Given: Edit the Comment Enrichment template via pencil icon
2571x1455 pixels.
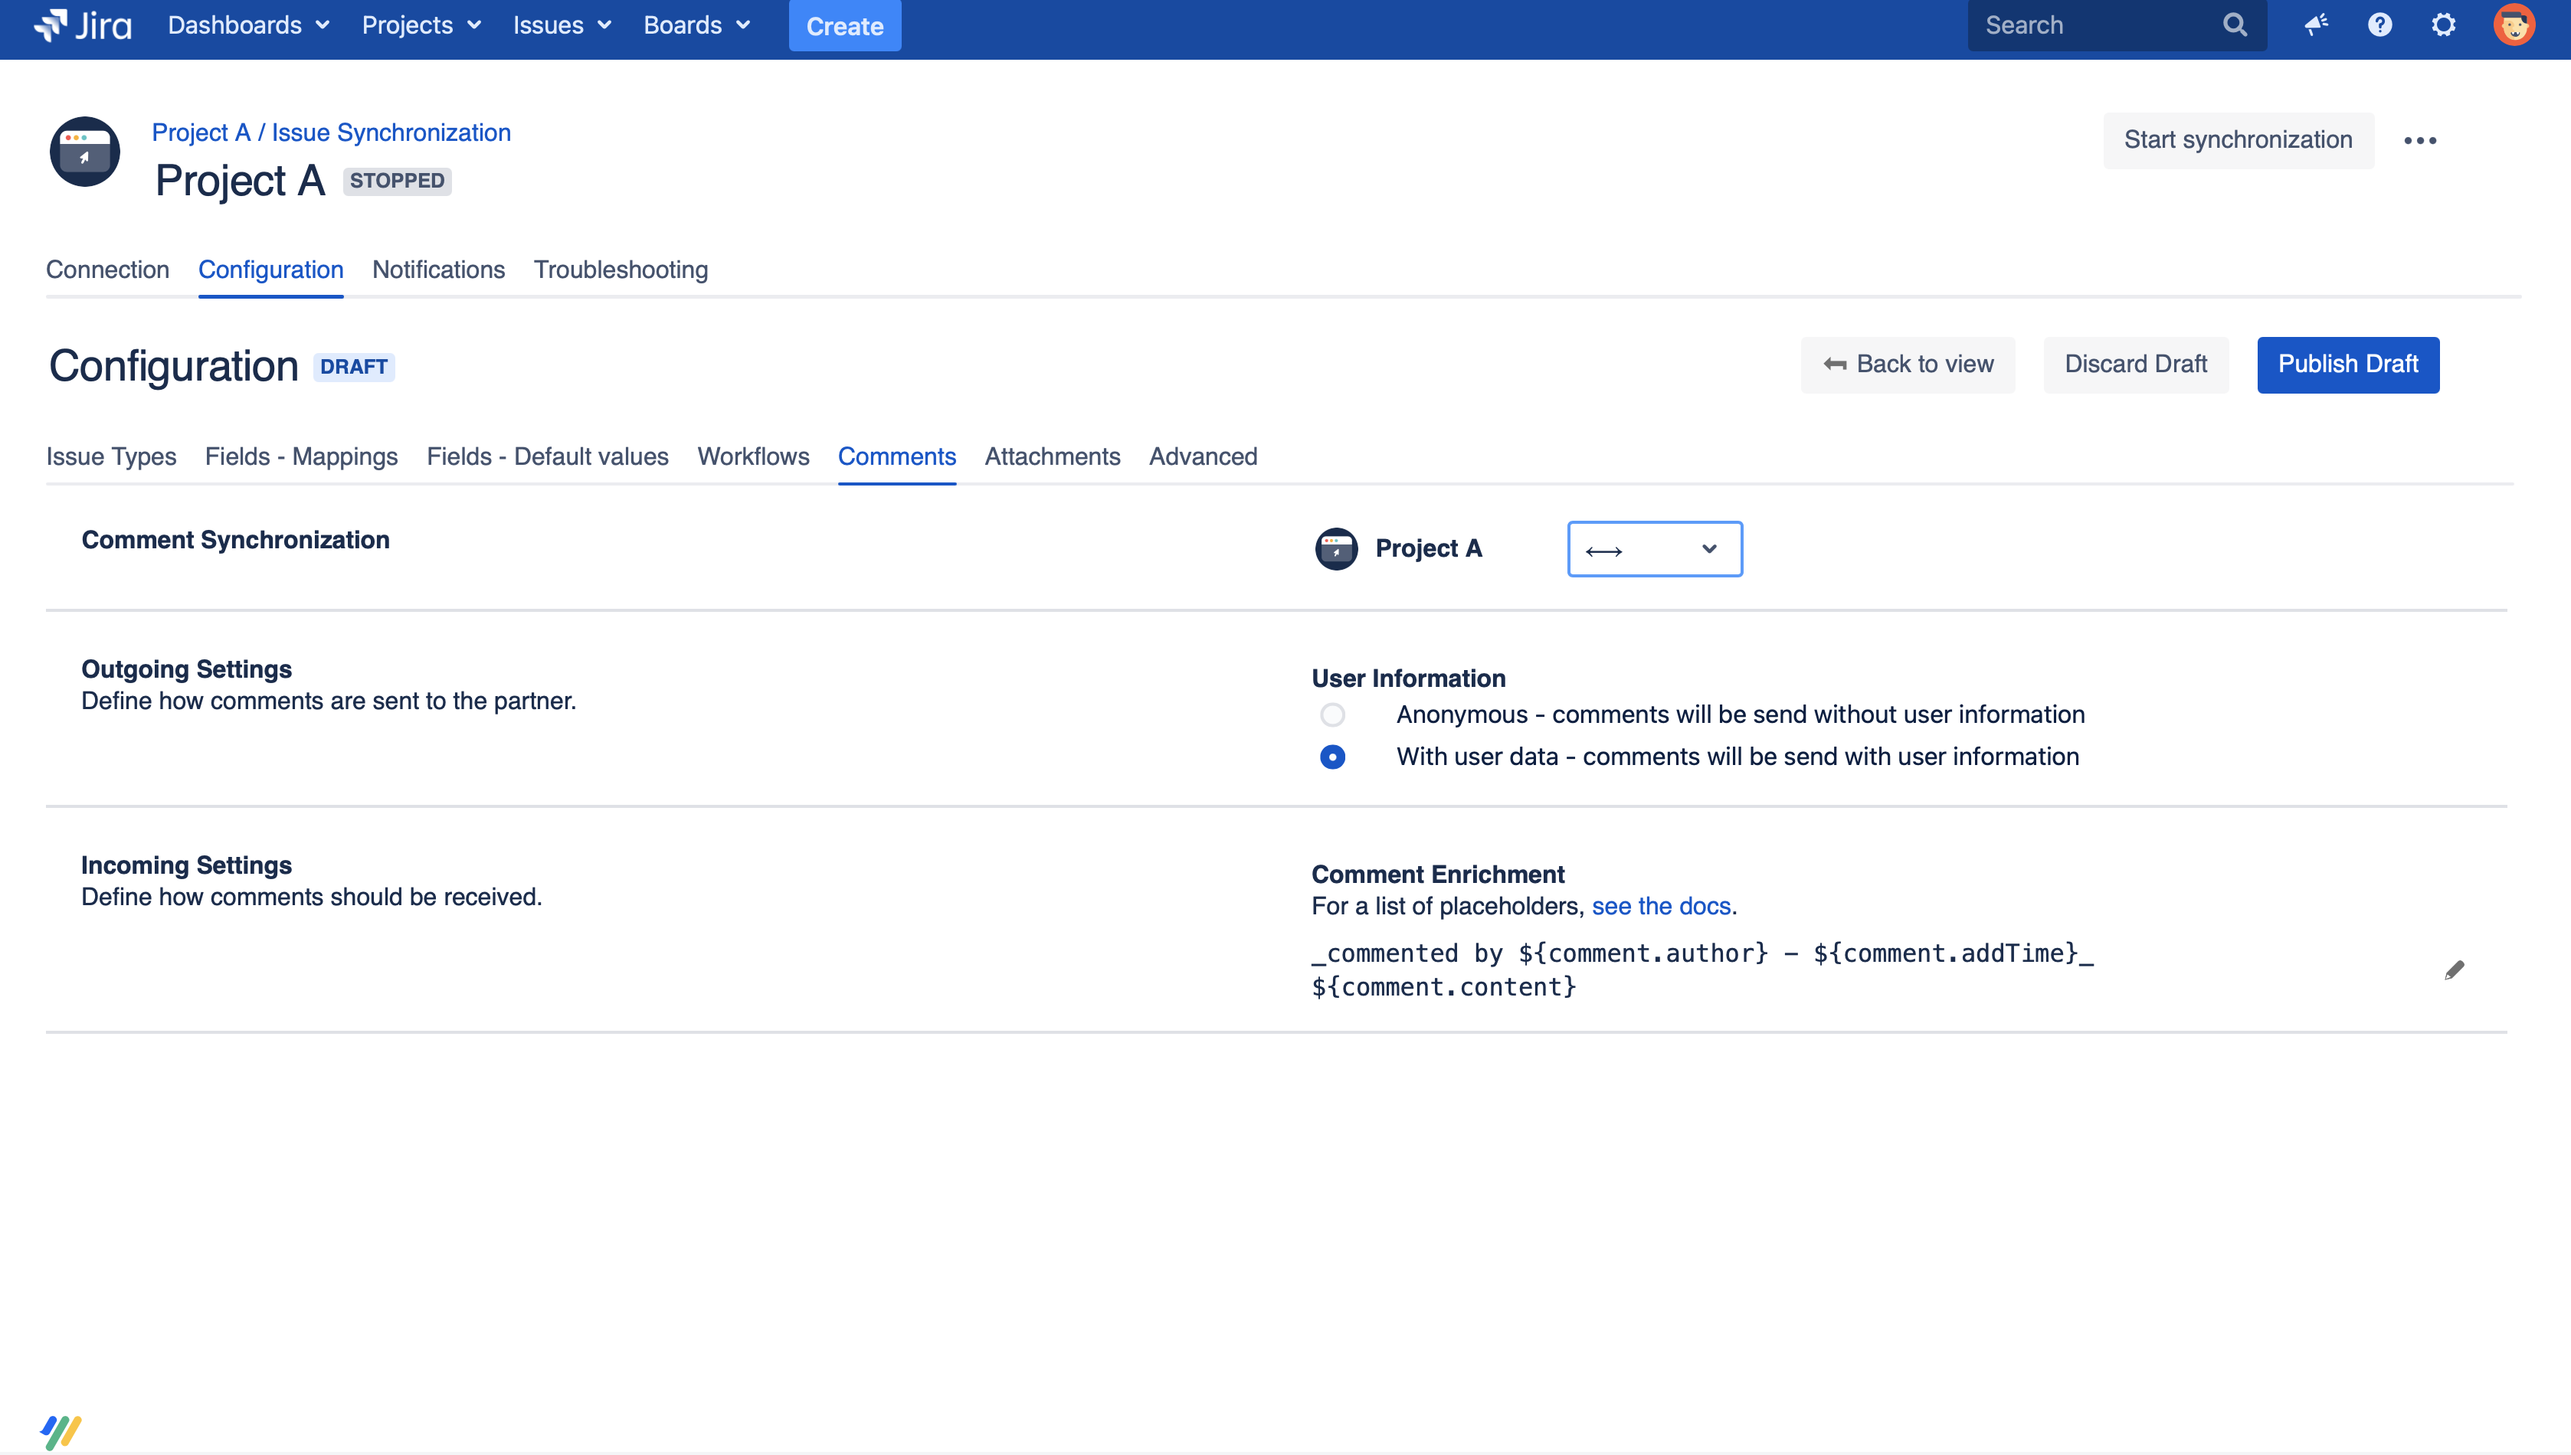Looking at the screenshot, I should [x=2455, y=968].
